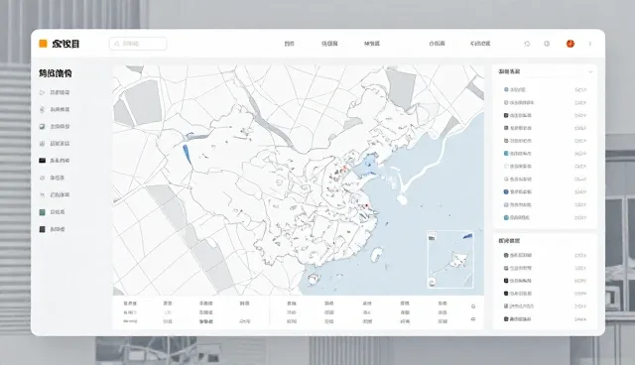The width and height of the screenshot is (635, 365).
Task: Click the first row icon in lower right panel
Action: pyautogui.click(x=506, y=255)
